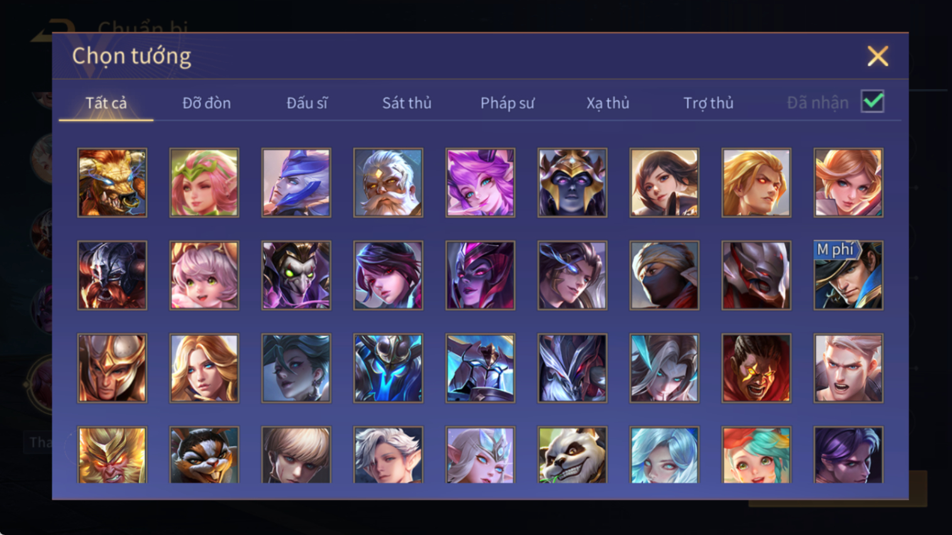Close the Chọn tướng dialog
952x535 pixels.
[878, 57]
